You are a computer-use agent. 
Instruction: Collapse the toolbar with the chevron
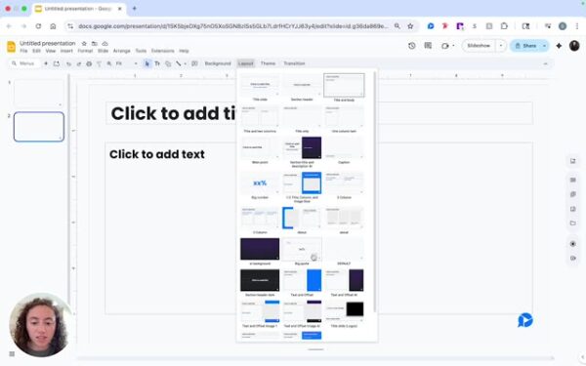coord(545,63)
